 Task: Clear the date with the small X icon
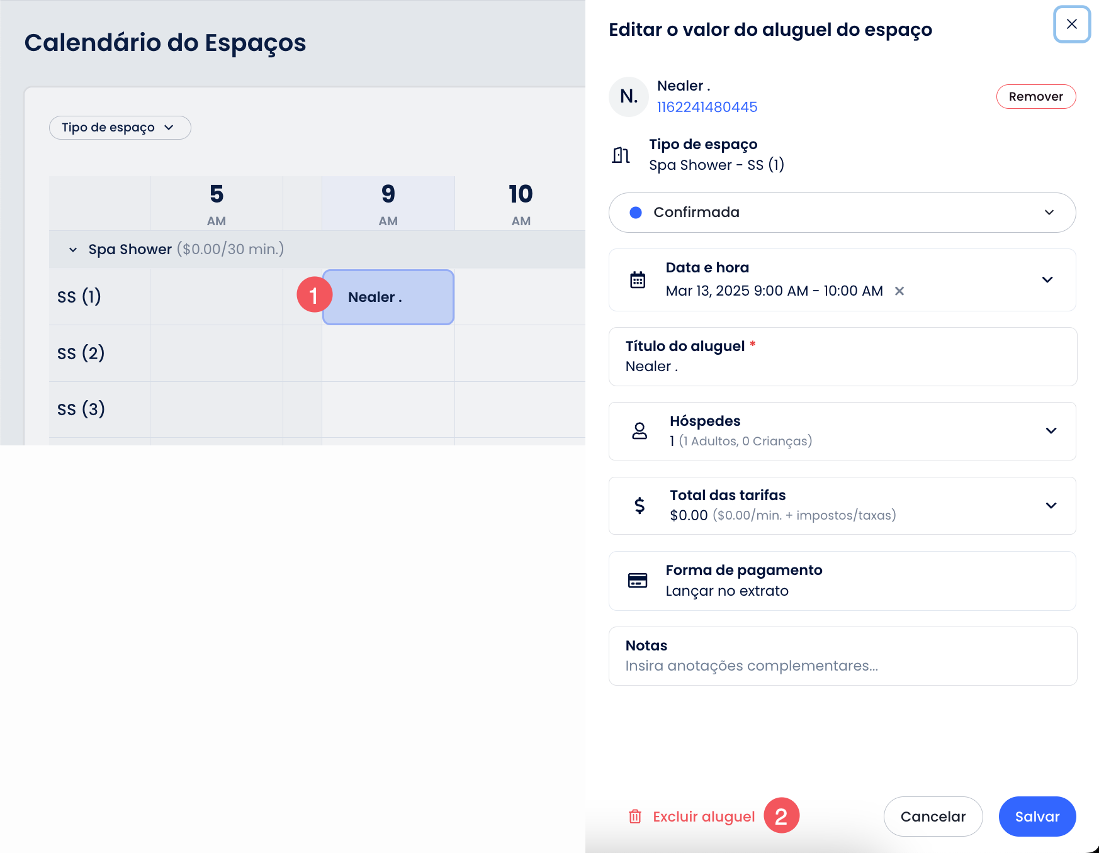point(899,291)
